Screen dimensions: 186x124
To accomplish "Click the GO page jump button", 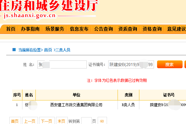I will pyautogui.click(x=102, y=121).
